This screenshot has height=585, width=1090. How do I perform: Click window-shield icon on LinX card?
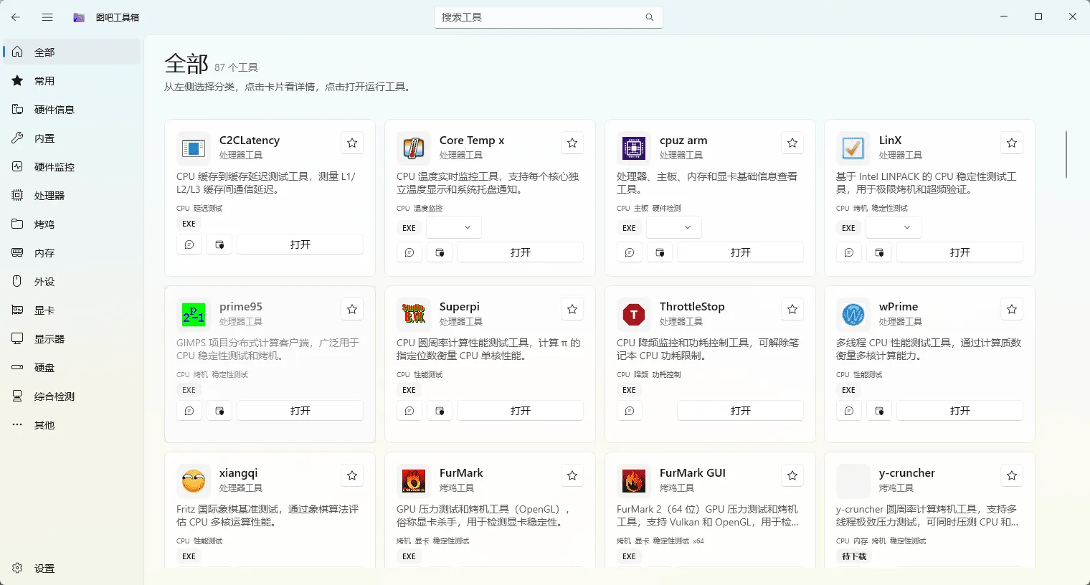[x=879, y=252]
